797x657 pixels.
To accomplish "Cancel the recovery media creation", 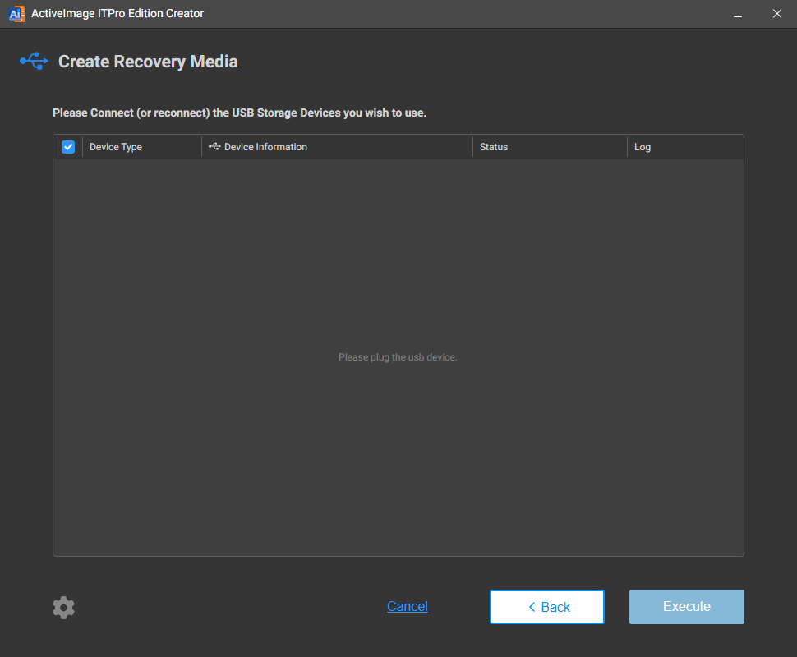I will point(408,606).
